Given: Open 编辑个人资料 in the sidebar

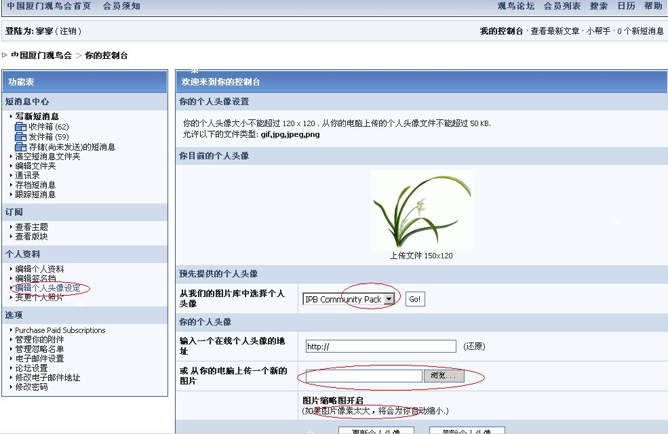Looking at the screenshot, I should (x=39, y=269).
